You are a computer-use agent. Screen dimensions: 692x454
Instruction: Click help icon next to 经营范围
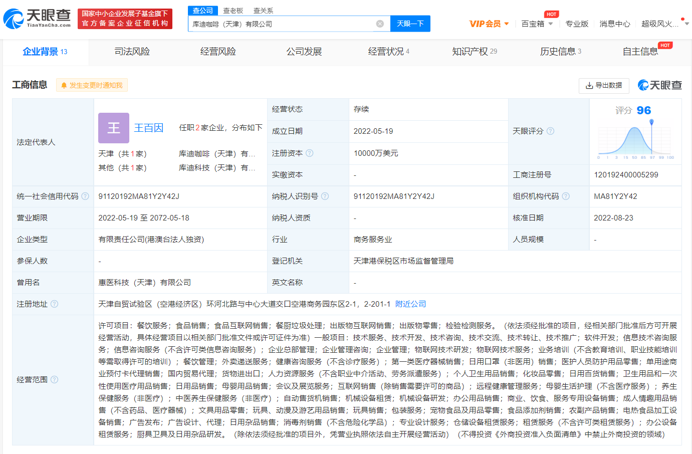tap(55, 380)
